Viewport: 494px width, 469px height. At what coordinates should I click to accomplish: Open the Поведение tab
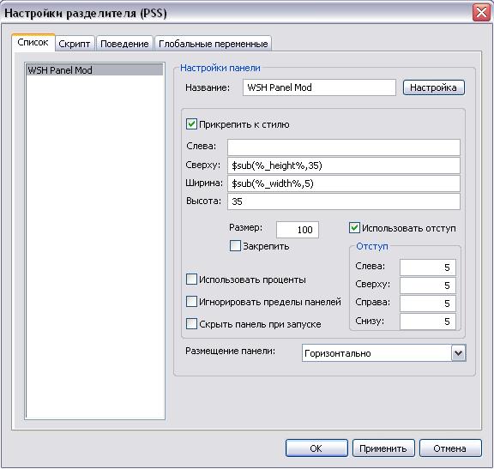(124, 44)
